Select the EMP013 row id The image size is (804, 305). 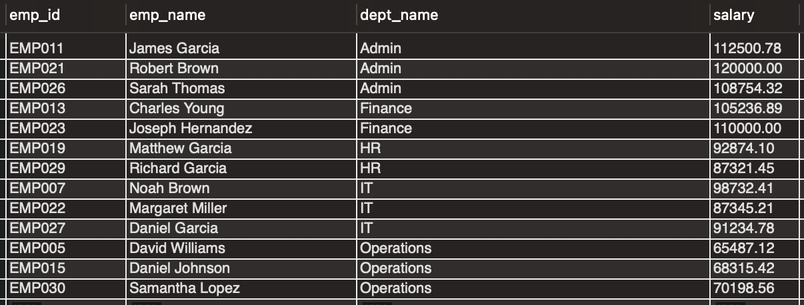pos(37,109)
